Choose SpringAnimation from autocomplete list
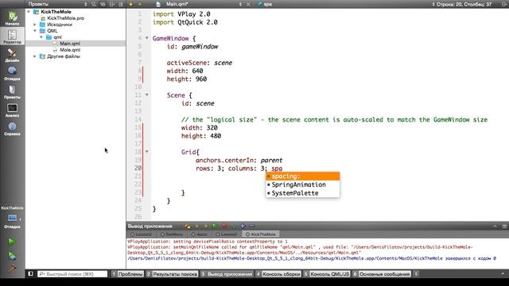509x286 pixels. tap(302, 185)
